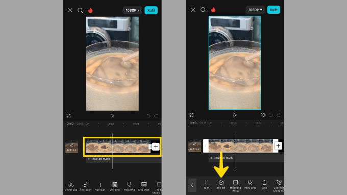Open 1080P resolution dropdown in left screen
The image size is (347, 195).
[x=132, y=10]
